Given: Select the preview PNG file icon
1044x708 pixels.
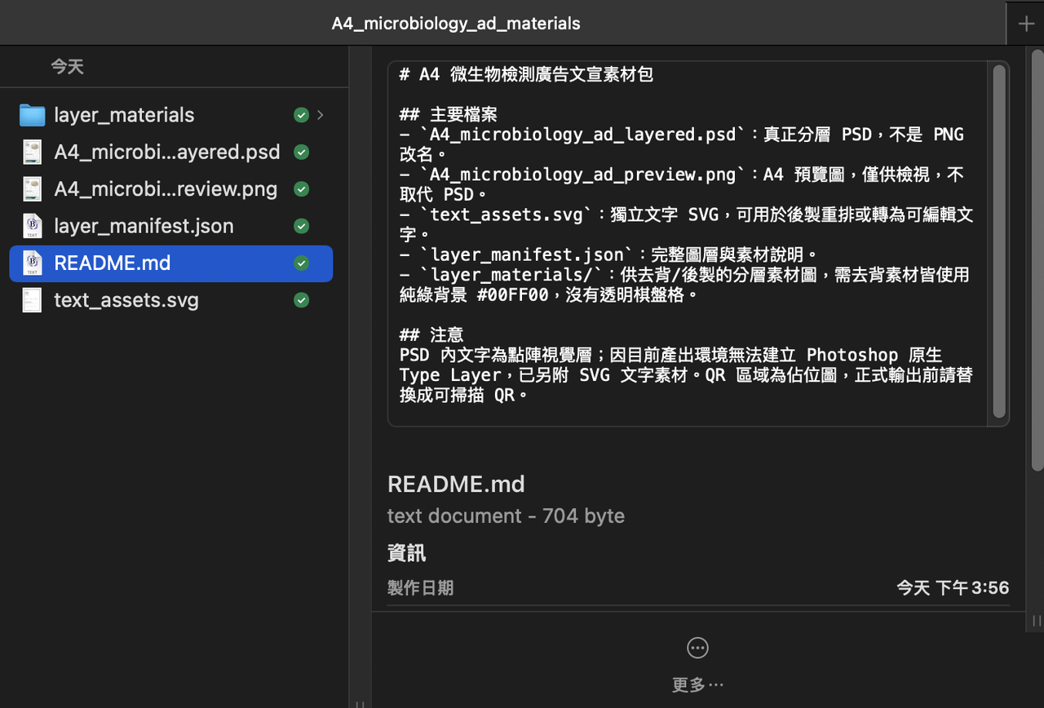Looking at the screenshot, I should point(33,189).
